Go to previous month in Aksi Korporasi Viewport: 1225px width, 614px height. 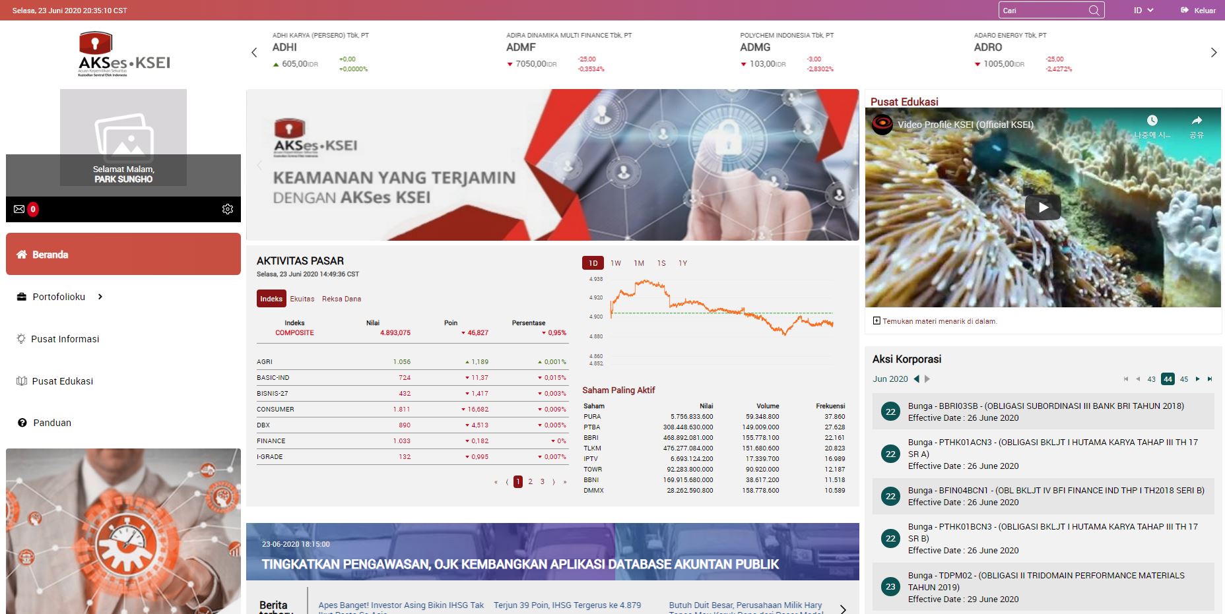916,379
